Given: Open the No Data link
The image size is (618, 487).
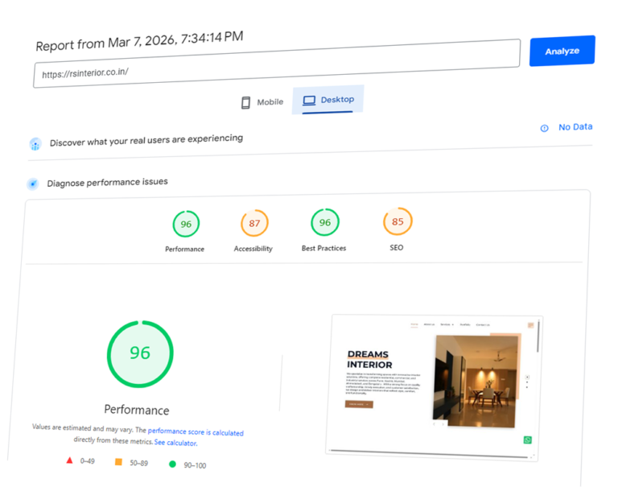Looking at the screenshot, I should (575, 127).
